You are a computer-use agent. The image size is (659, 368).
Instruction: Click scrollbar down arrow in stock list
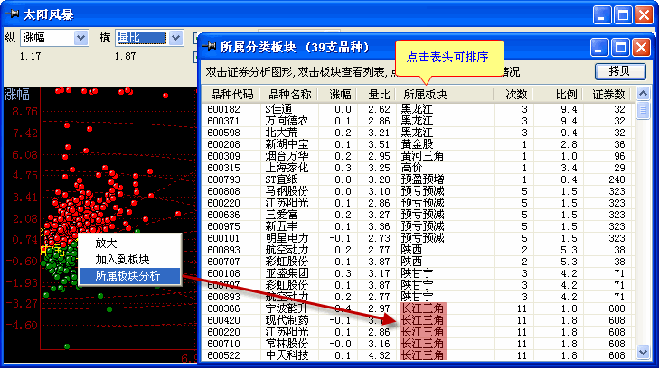pos(643,354)
